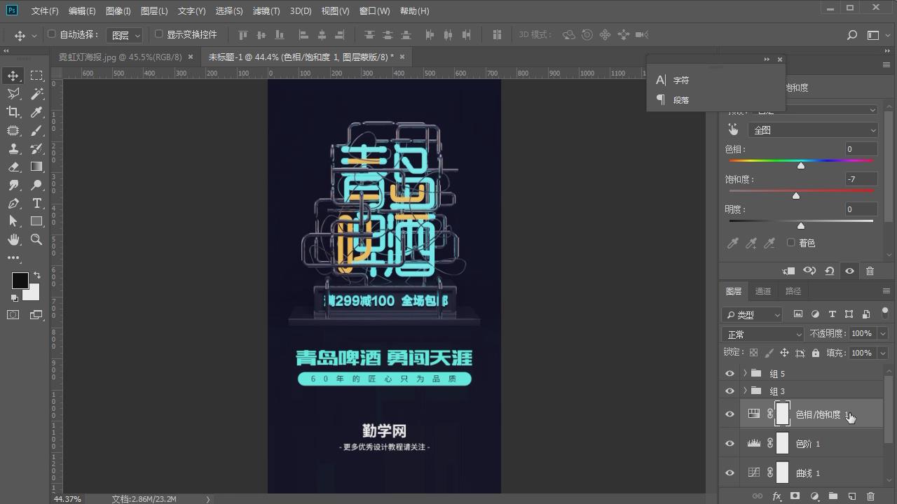Select the Magic Wand tool

coord(36,94)
